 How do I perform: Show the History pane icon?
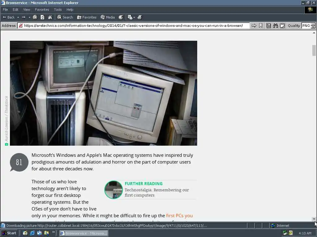pos(121,17)
